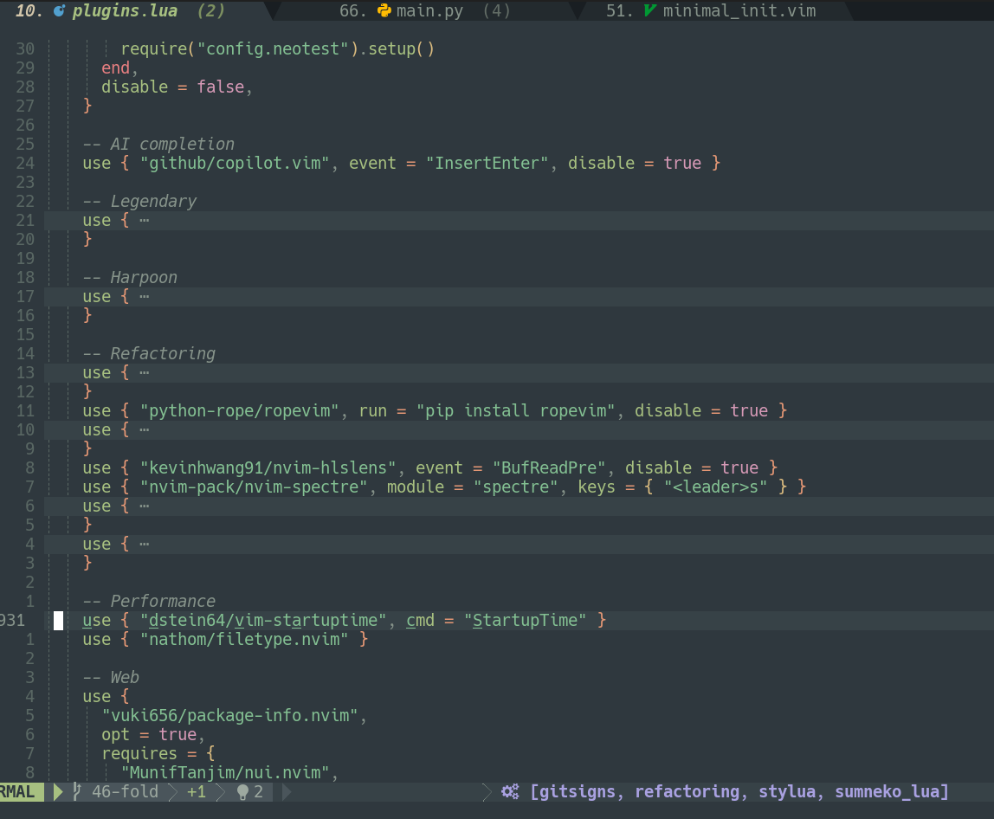This screenshot has height=819, width=994.
Task: Expand the folded use block under Harpoon comment
Action: (144, 296)
